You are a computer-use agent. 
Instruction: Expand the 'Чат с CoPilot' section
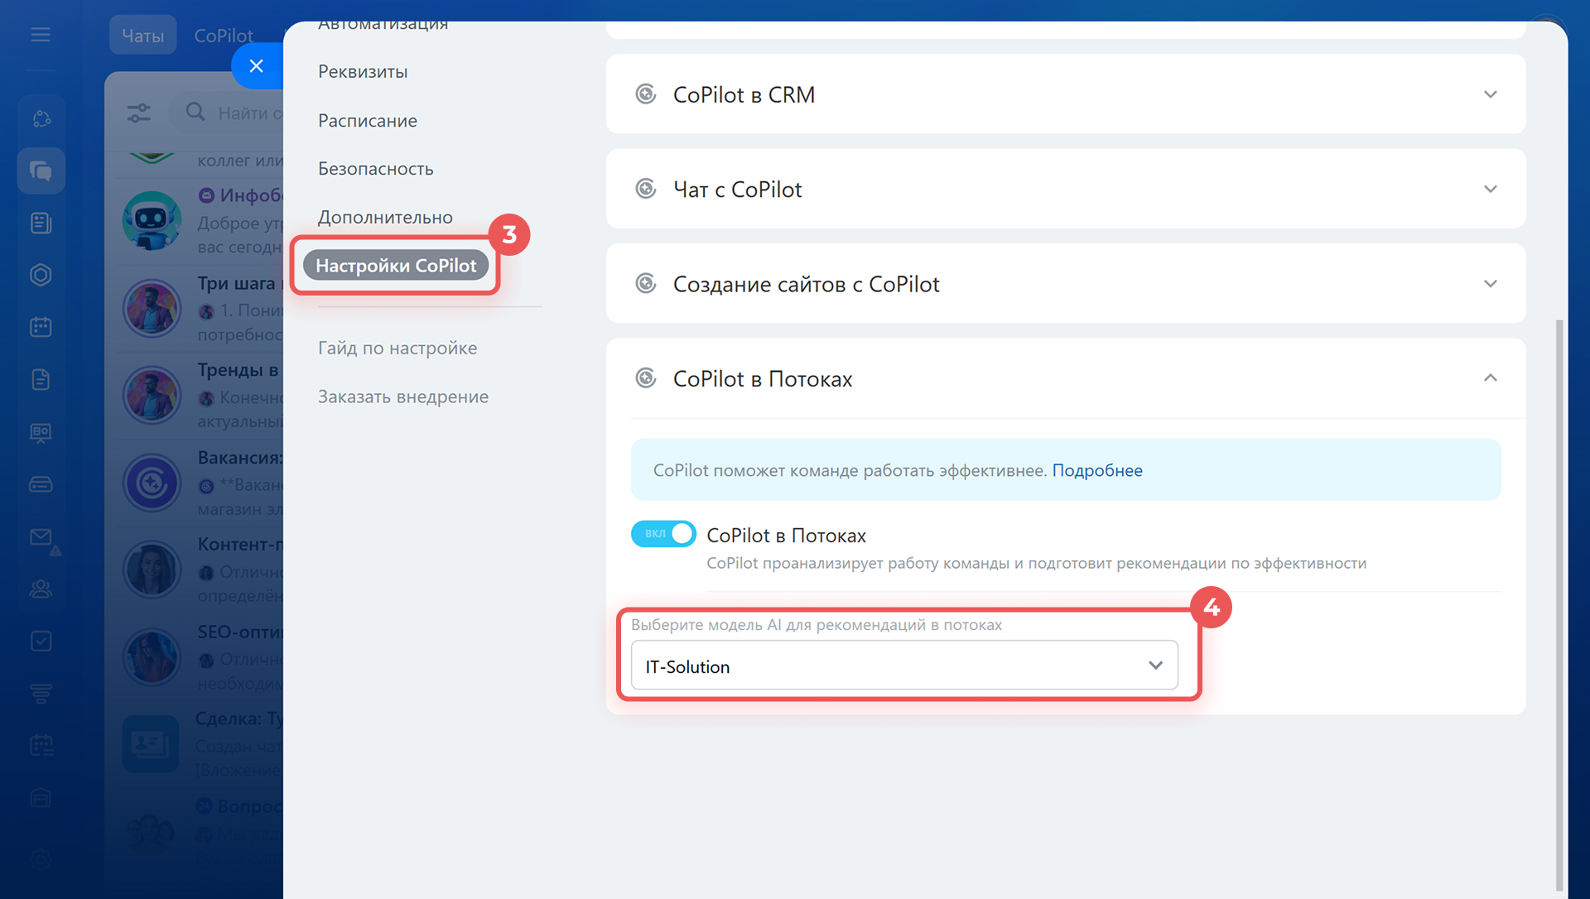1490,189
